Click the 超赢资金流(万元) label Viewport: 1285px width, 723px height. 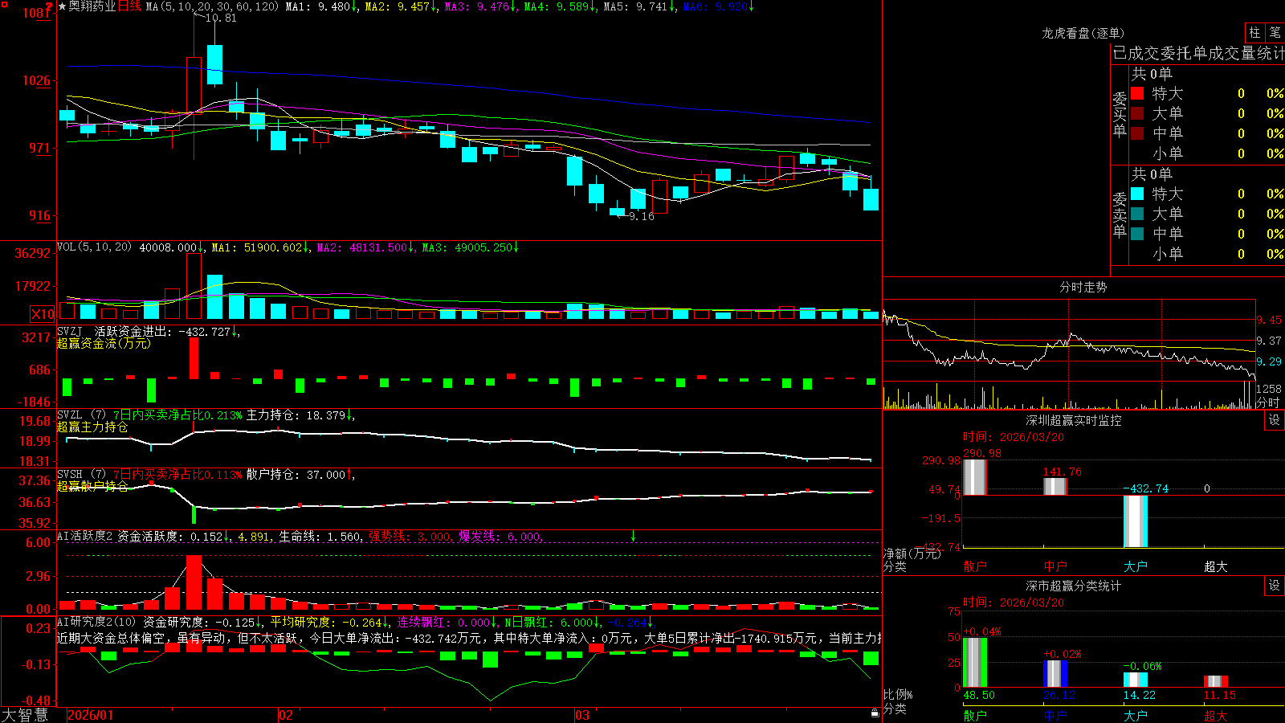click(x=103, y=343)
